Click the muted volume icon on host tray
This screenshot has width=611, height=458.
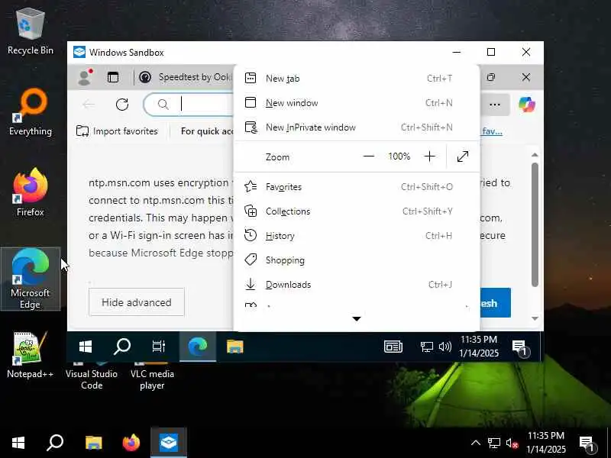tap(512, 443)
